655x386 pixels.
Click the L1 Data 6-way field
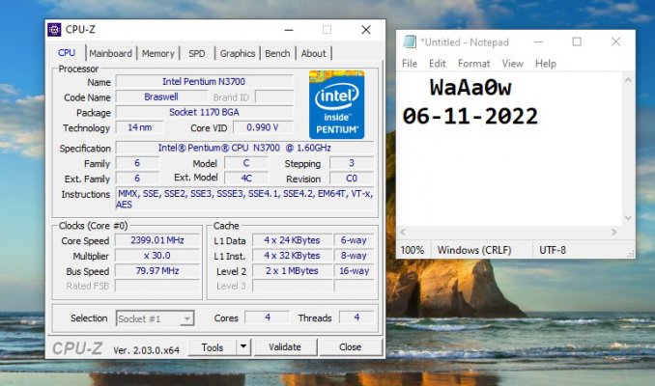pyautogui.click(x=354, y=240)
